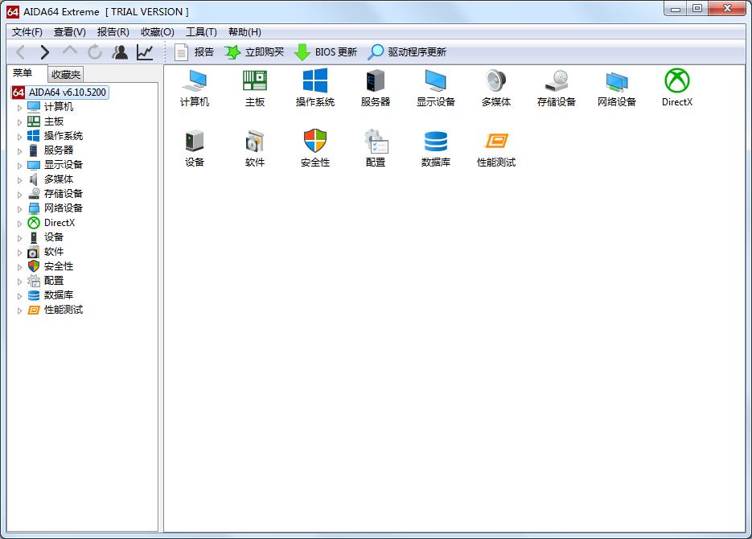Switch to the 收藏夹 (Favorites) tab

pyautogui.click(x=65, y=74)
